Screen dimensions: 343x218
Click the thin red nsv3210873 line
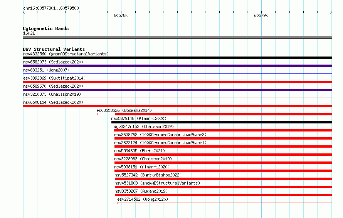pos(177,98)
